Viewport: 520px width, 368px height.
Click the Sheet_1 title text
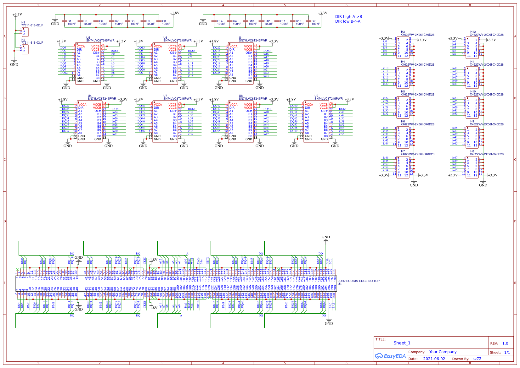click(402, 343)
